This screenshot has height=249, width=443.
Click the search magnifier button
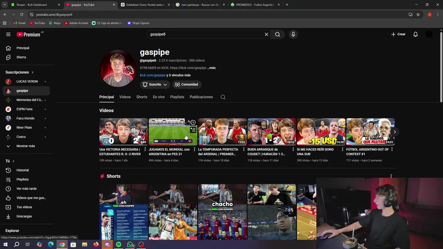pyautogui.click(x=278, y=34)
